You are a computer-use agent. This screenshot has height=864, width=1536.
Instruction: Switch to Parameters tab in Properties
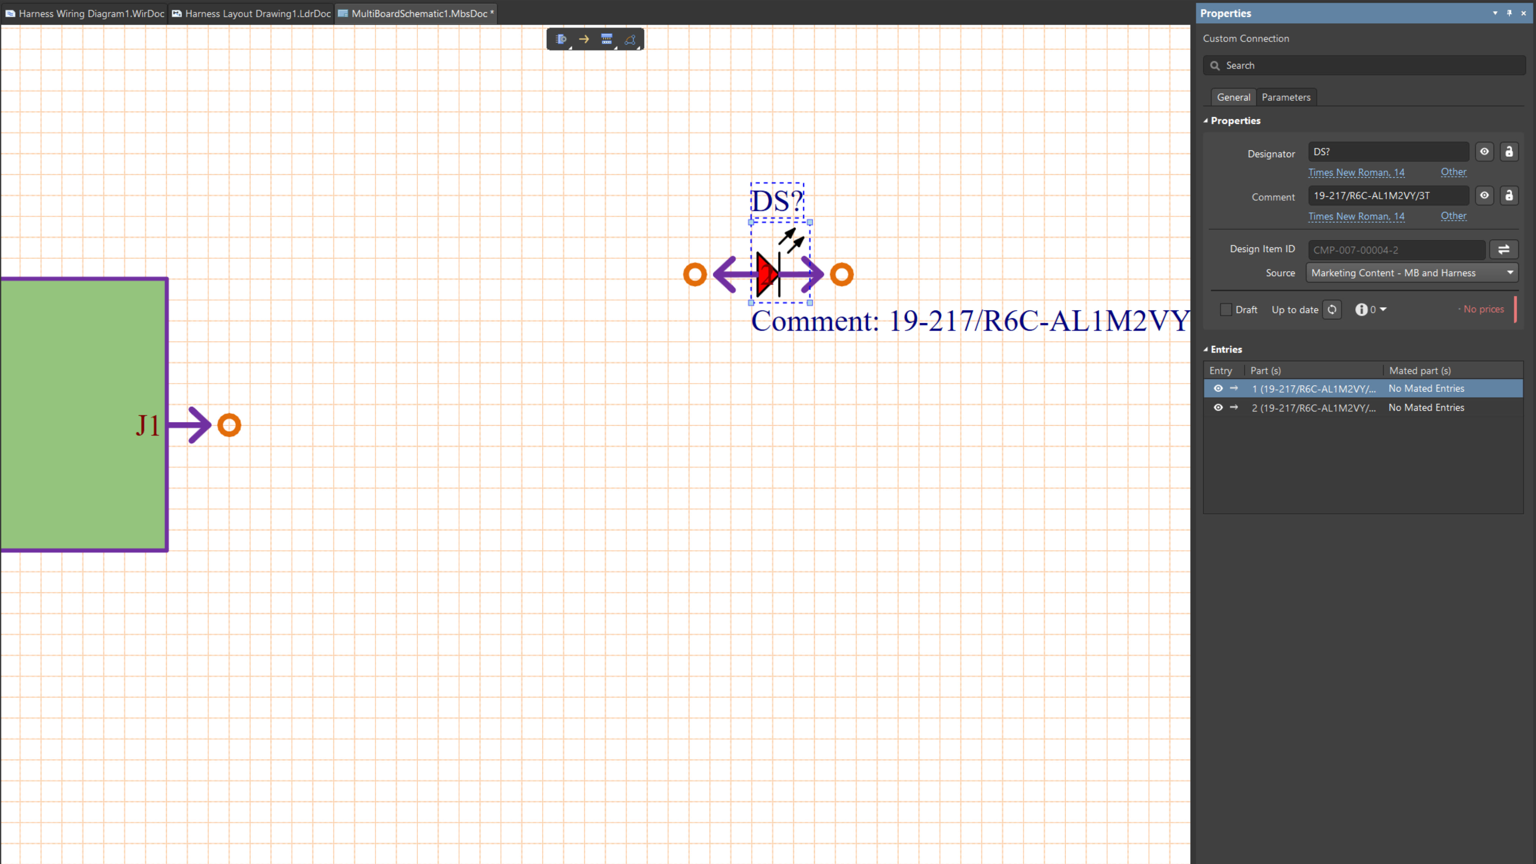1286,96
